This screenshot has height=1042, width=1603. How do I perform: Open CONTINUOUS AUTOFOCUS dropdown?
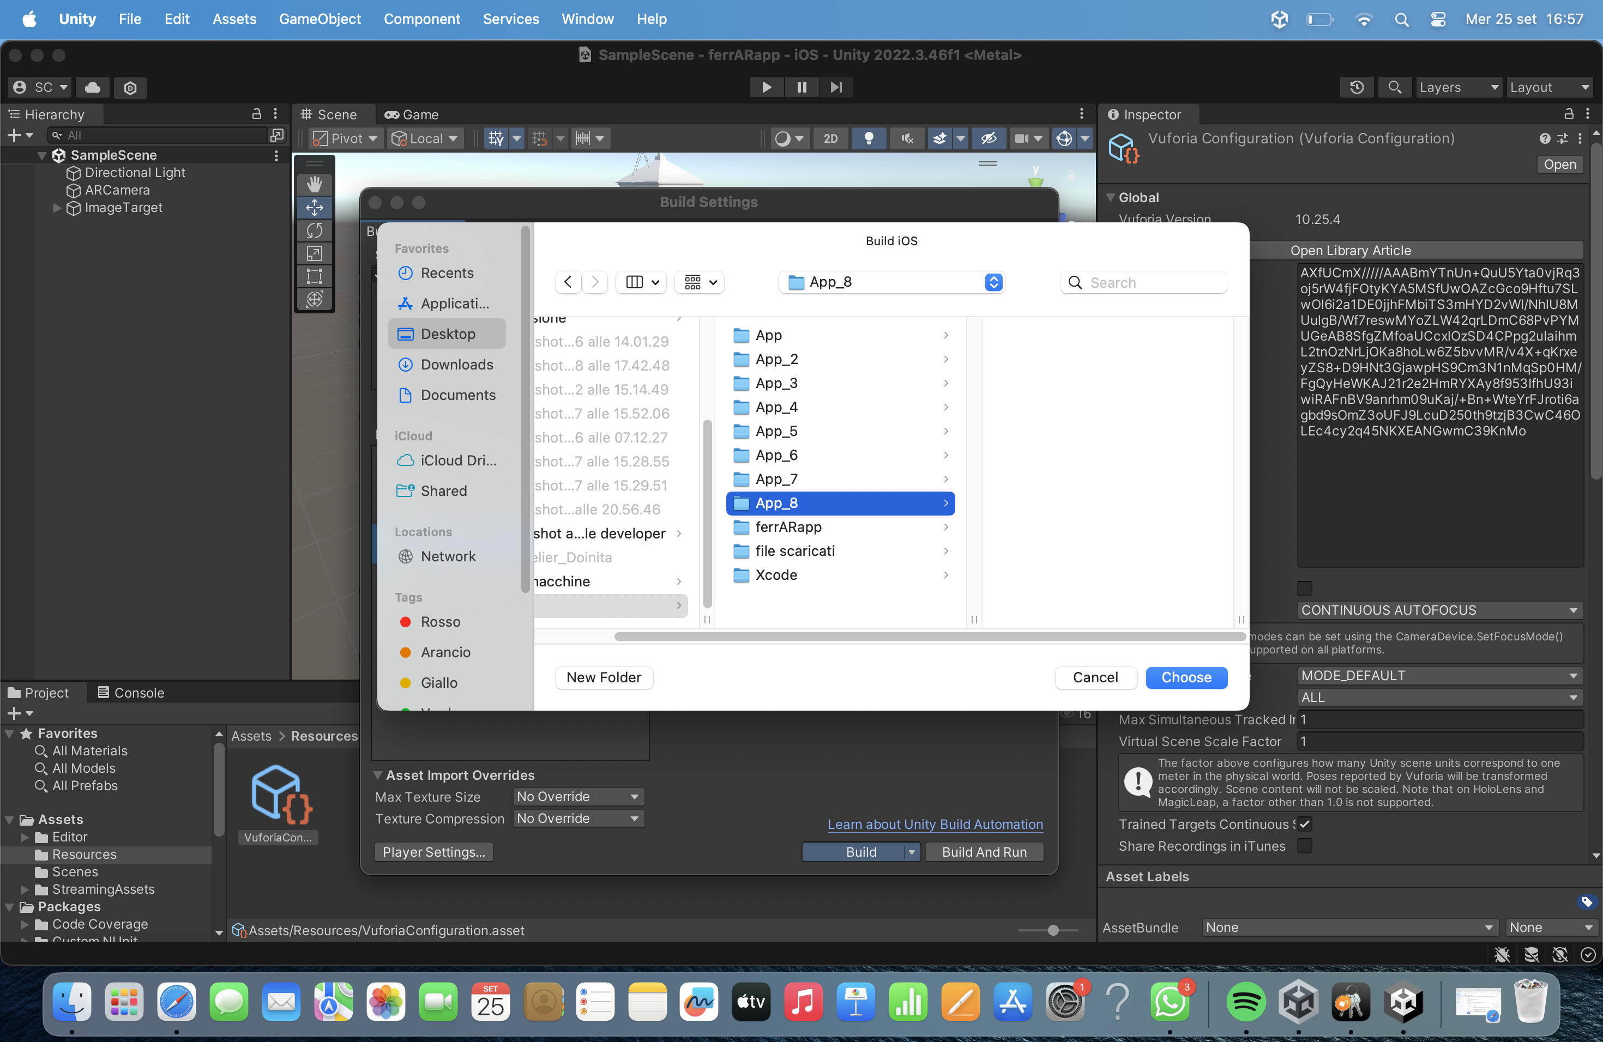pyautogui.click(x=1439, y=610)
